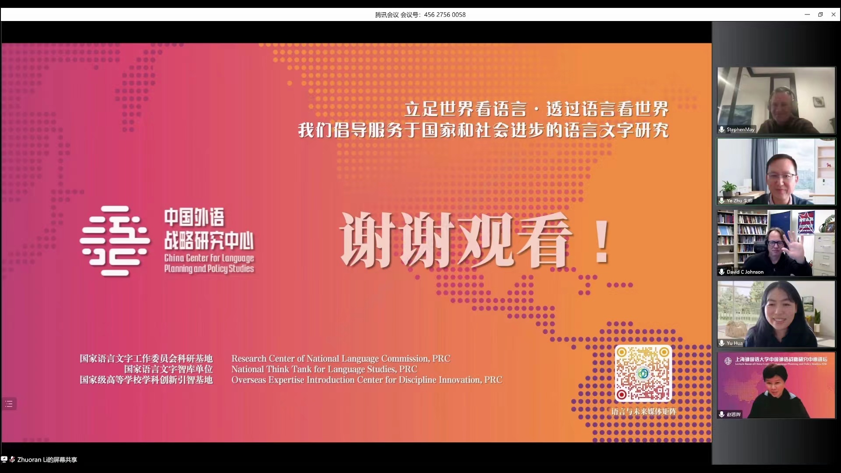Select StephenMay's video thumbnail

(776, 100)
